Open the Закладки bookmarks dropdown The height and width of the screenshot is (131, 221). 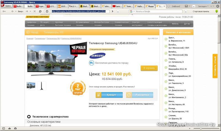[203, 6]
